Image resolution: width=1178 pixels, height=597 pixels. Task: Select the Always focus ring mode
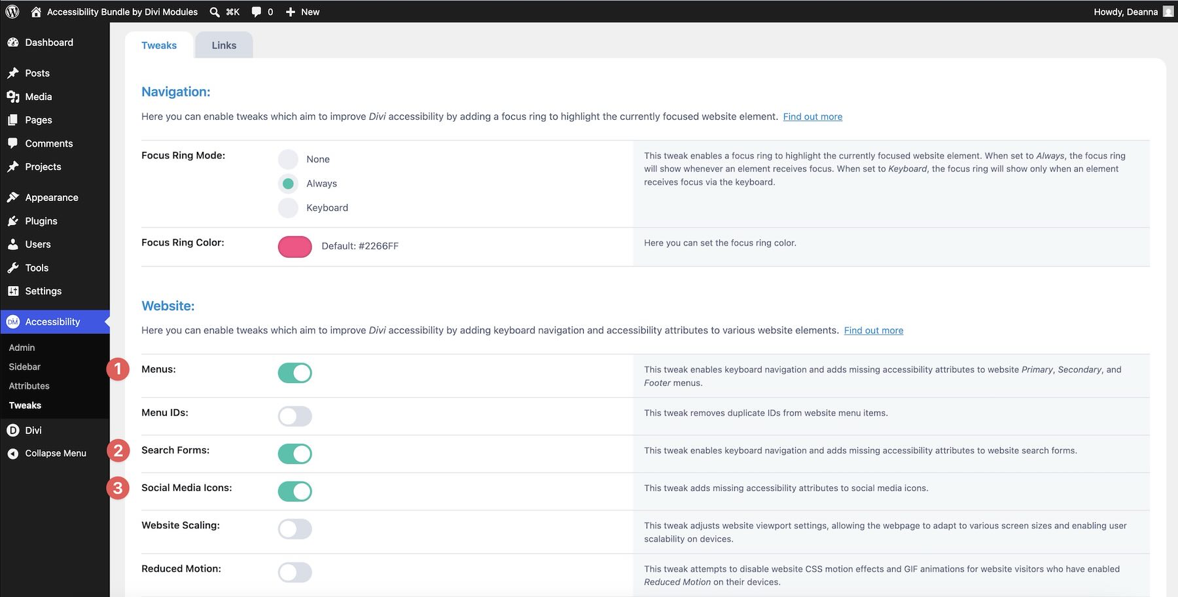[288, 183]
